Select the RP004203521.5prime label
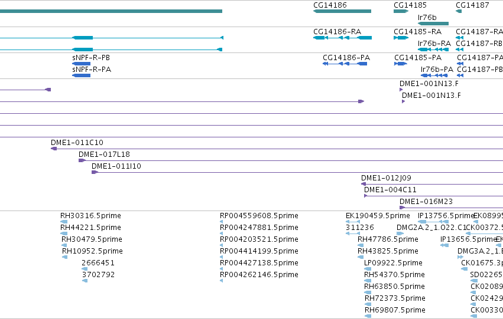This screenshot has width=503, height=319. (x=259, y=239)
